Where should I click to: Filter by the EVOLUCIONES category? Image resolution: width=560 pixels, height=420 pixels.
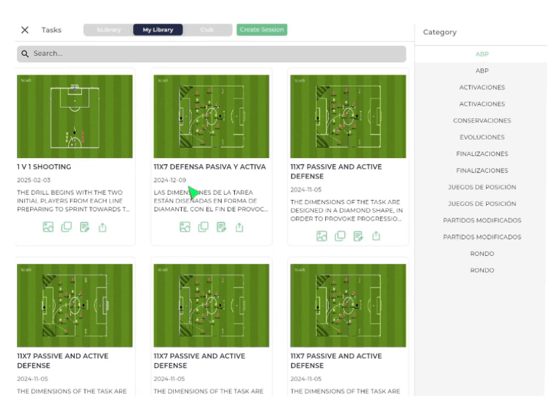click(482, 137)
